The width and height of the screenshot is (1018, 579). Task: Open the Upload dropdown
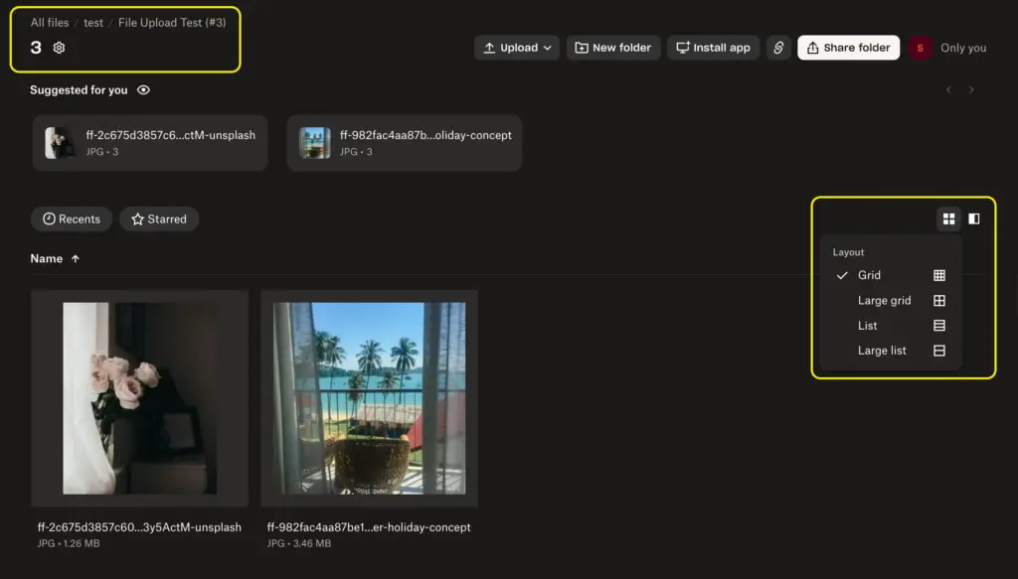516,47
